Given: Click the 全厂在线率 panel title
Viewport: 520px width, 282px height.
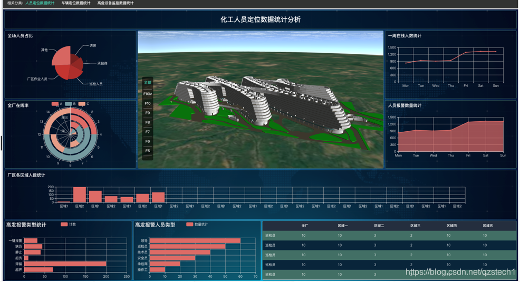Looking at the screenshot, I should pos(18,105).
